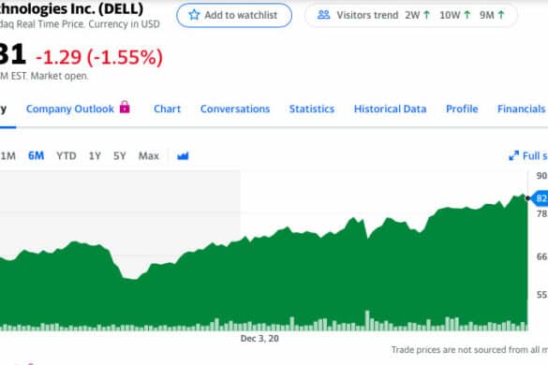Click the Full screen expand arrows icon
Screen dimensions: 548x365
pos(513,155)
